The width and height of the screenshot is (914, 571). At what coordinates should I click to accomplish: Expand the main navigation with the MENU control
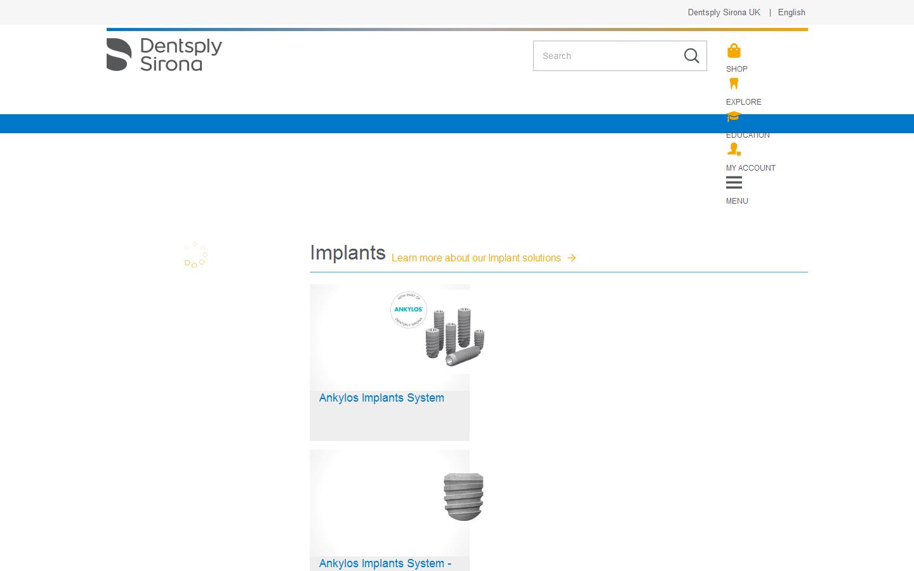pyautogui.click(x=737, y=201)
